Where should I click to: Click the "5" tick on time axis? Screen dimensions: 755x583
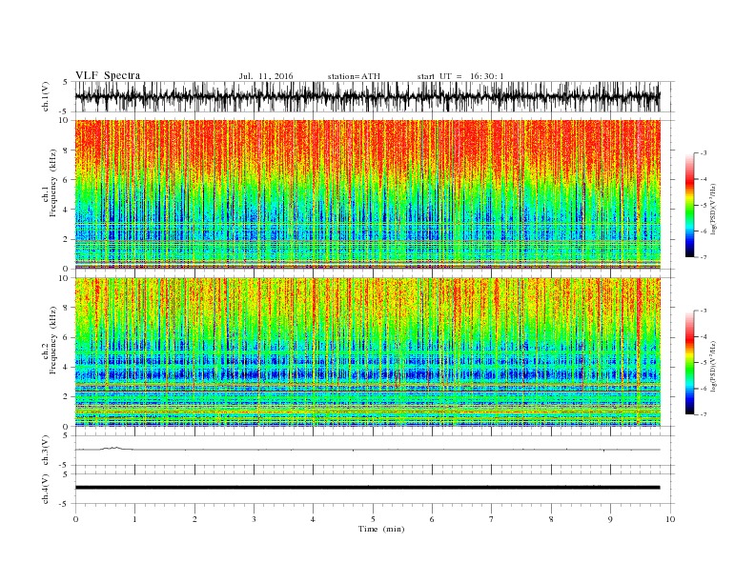[373, 519]
